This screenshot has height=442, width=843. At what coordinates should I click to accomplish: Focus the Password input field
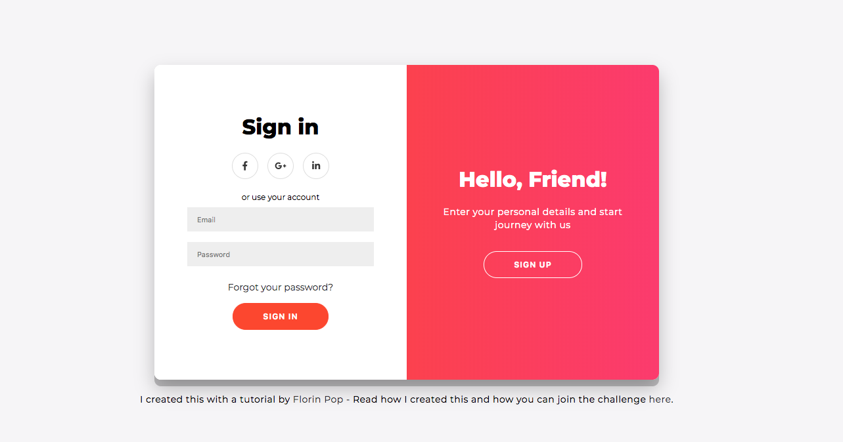point(281,254)
